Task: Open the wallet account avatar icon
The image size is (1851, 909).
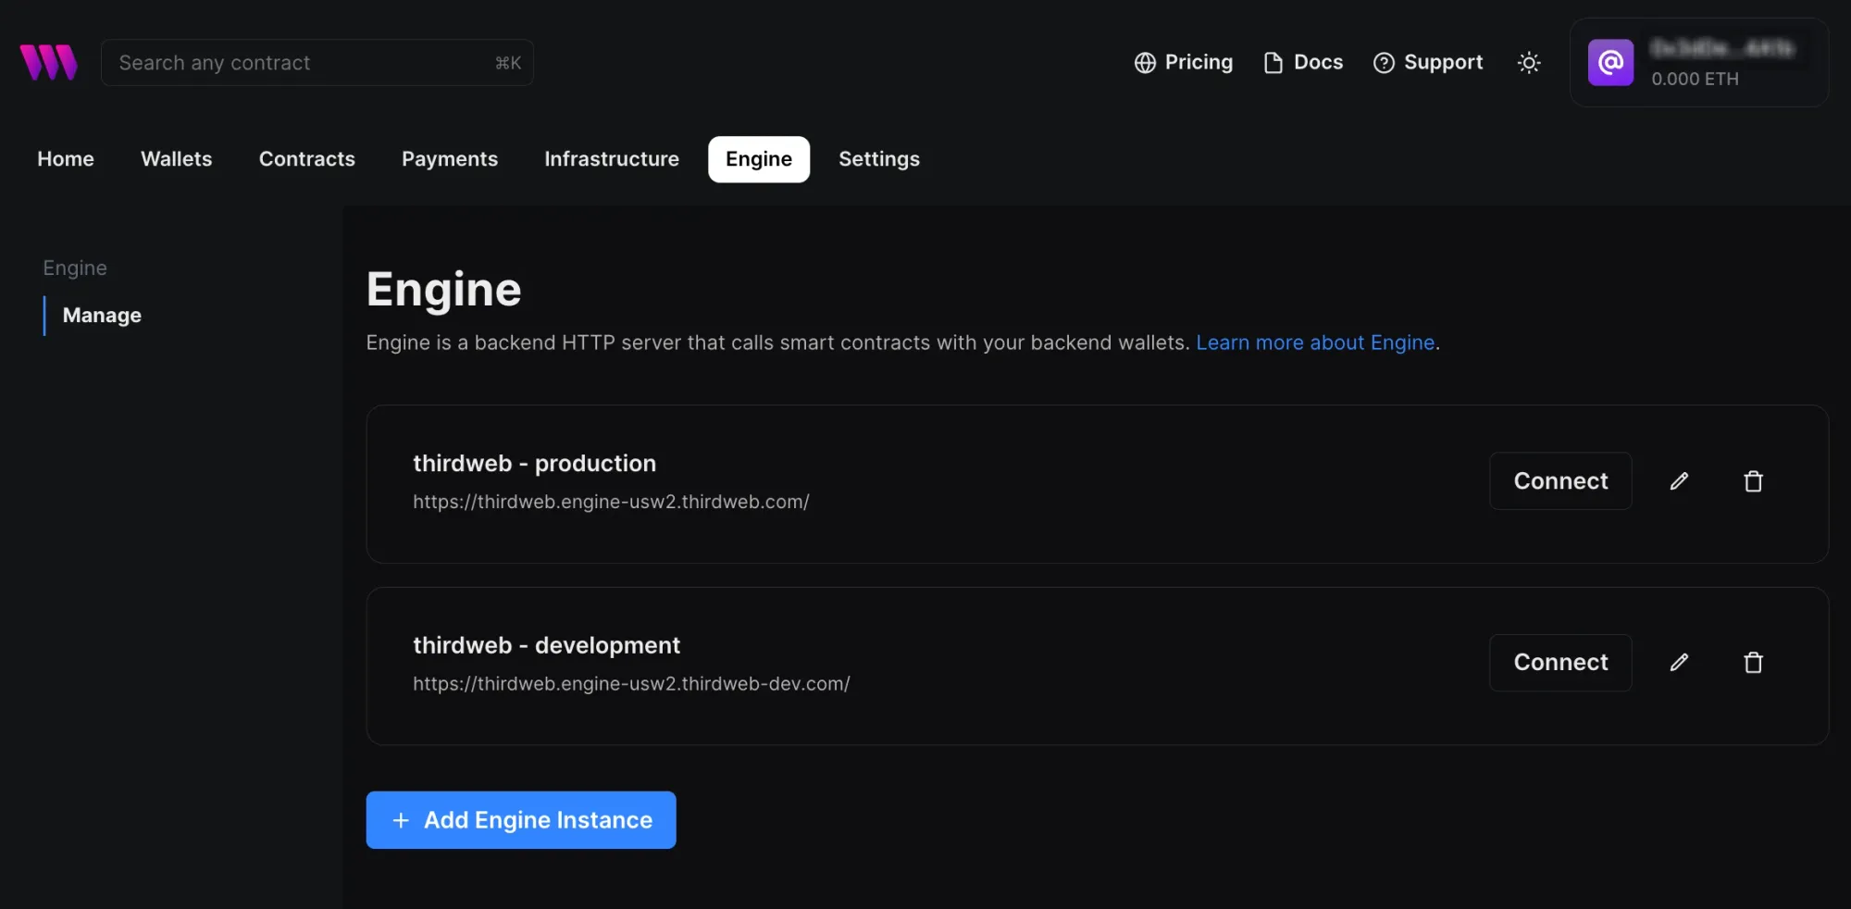Action: click(1610, 62)
